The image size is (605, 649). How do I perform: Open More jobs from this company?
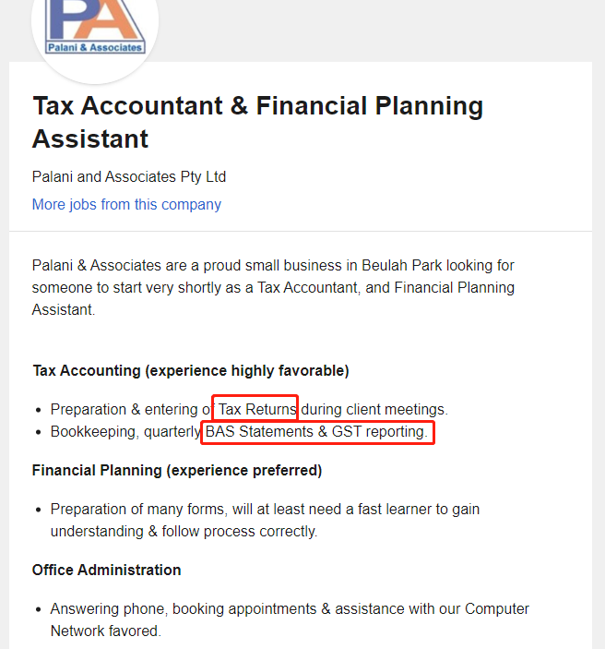pyautogui.click(x=126, y=204)
